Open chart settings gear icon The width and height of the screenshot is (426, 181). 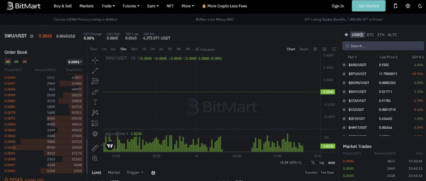[x=315, y=49]
